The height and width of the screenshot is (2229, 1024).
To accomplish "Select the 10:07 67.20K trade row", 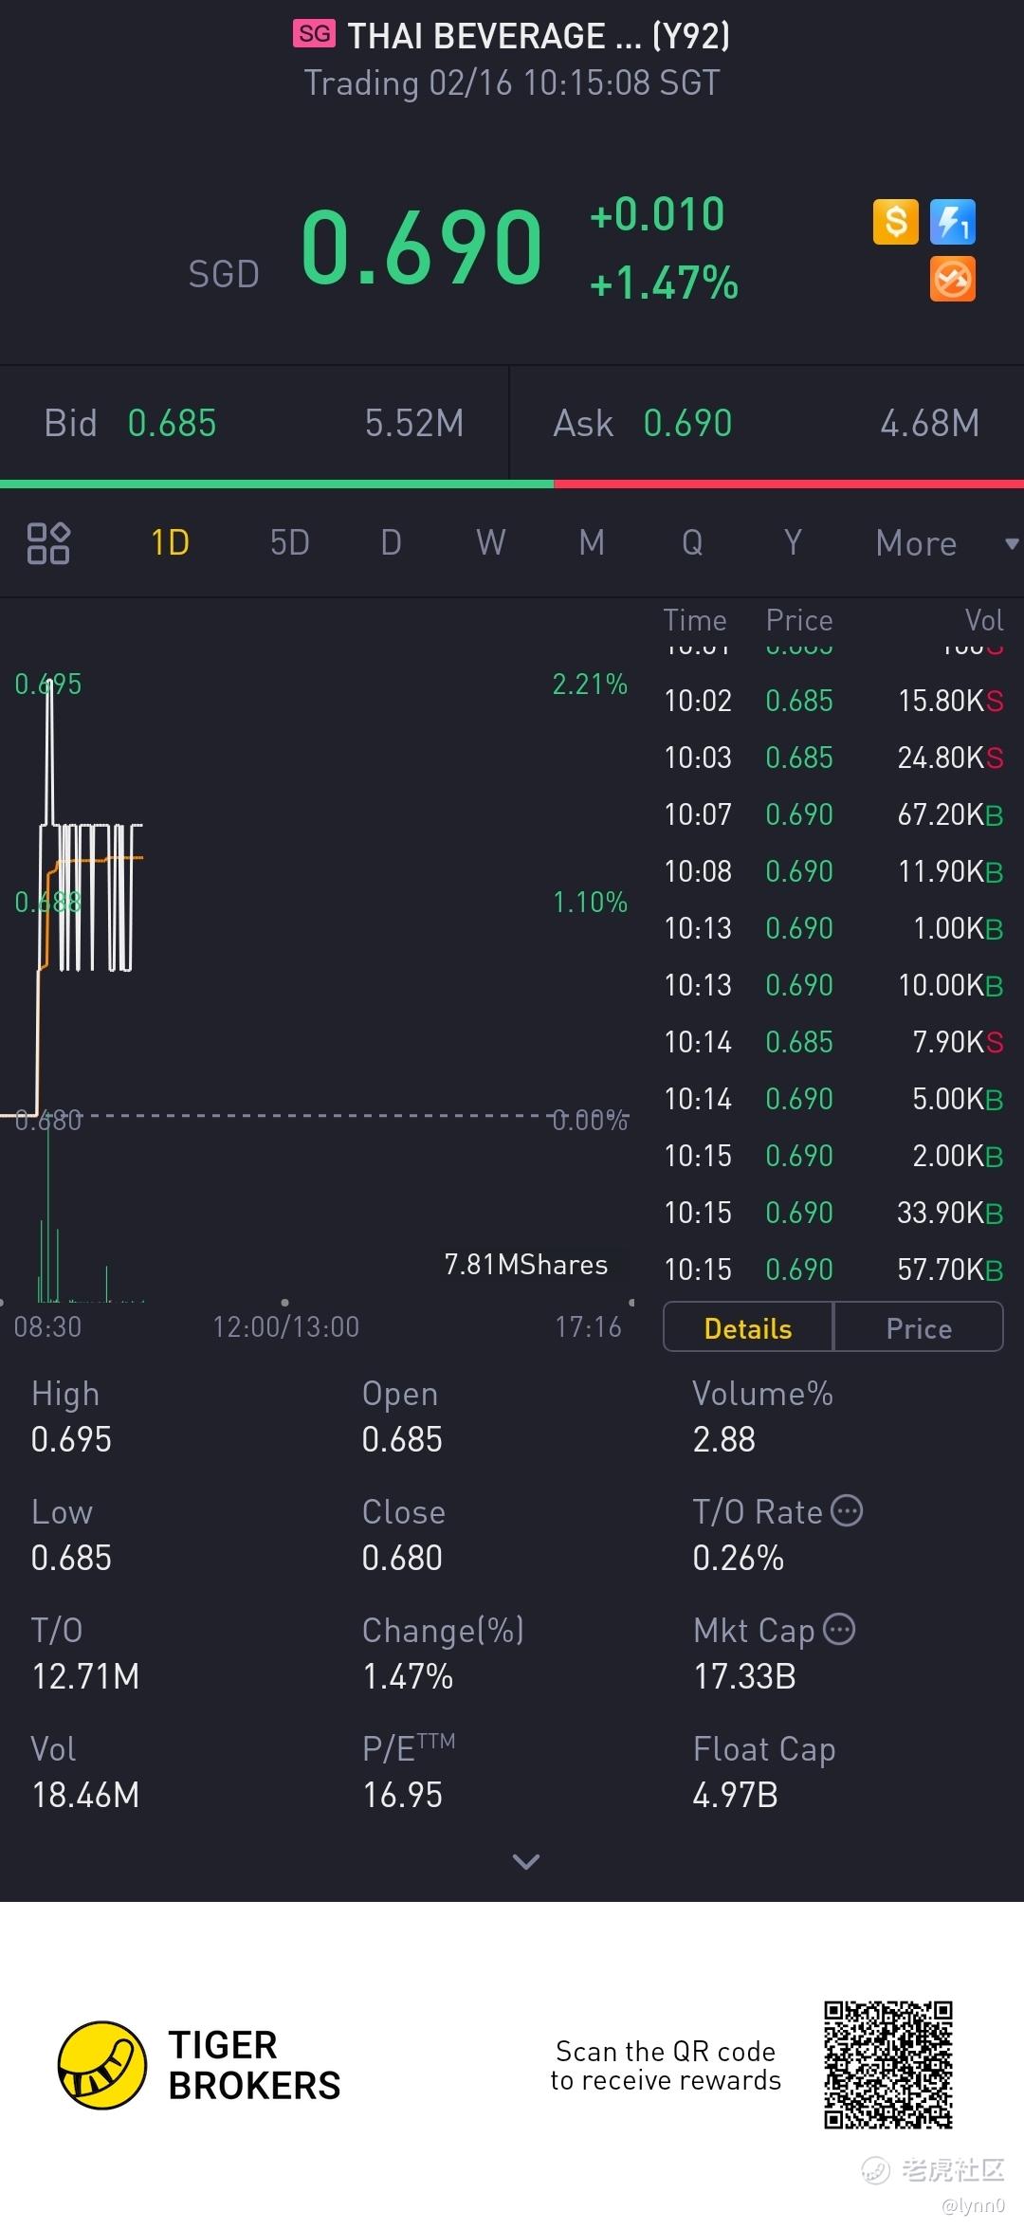I will [x=833, y=814].
